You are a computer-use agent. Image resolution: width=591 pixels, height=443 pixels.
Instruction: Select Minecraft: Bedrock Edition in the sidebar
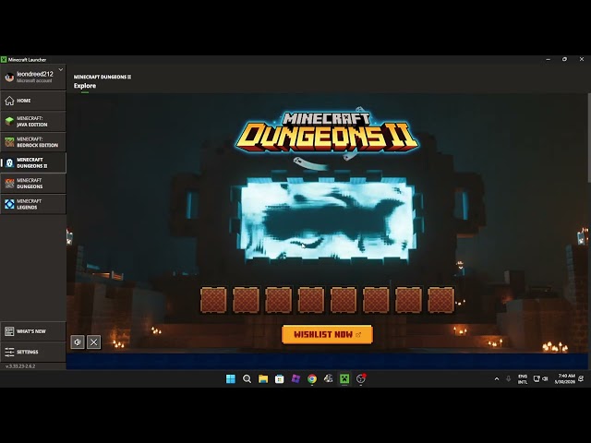coord(33,142)
